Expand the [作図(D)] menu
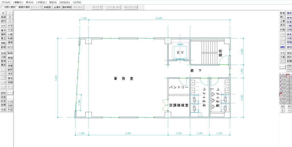This screenshot has width=292, height=147. point(41,2)
